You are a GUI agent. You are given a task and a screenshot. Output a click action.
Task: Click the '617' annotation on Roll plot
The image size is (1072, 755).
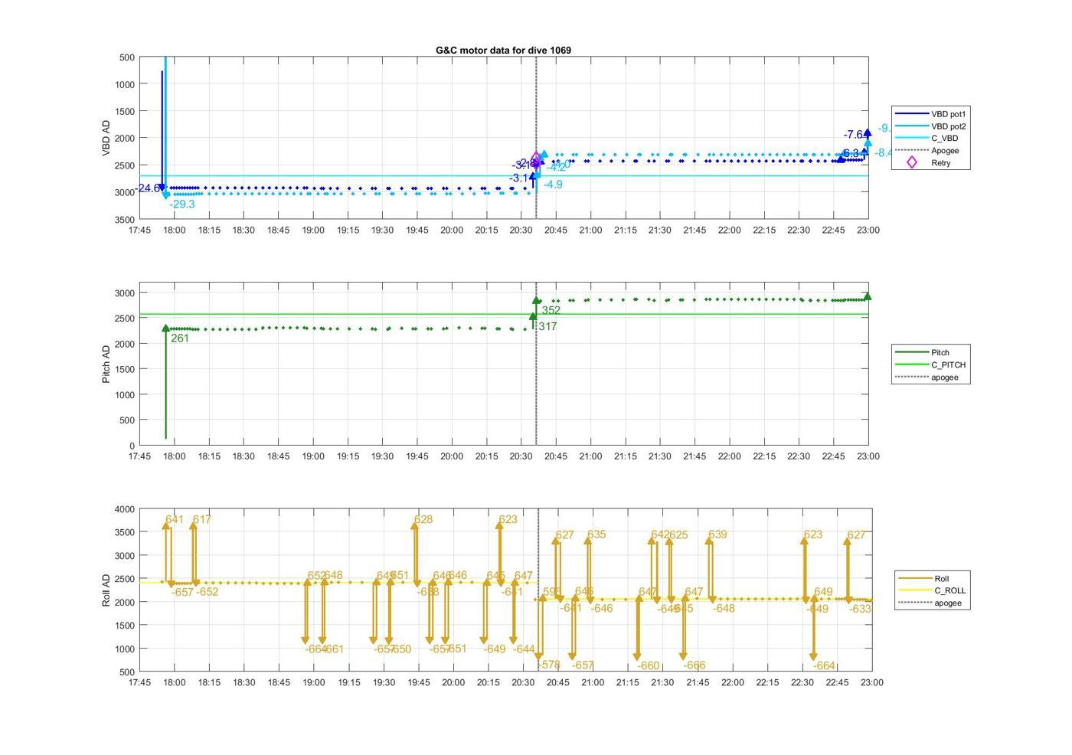(201, 519)
